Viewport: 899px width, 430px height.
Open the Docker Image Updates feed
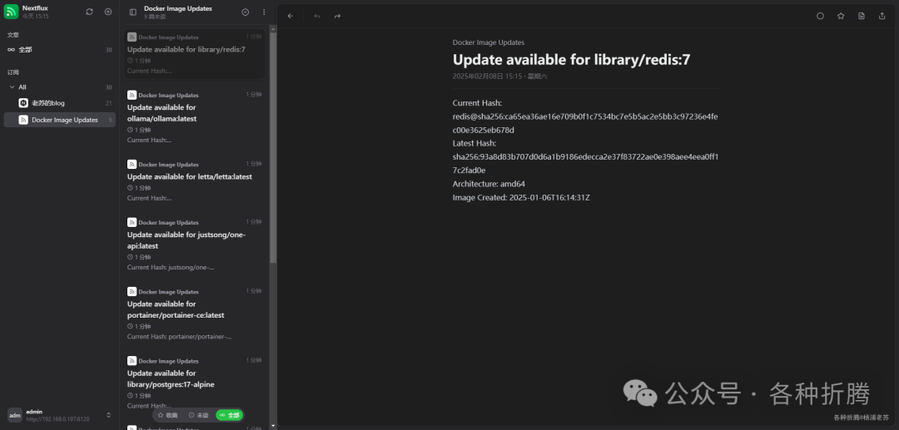(x=60, y=120)
